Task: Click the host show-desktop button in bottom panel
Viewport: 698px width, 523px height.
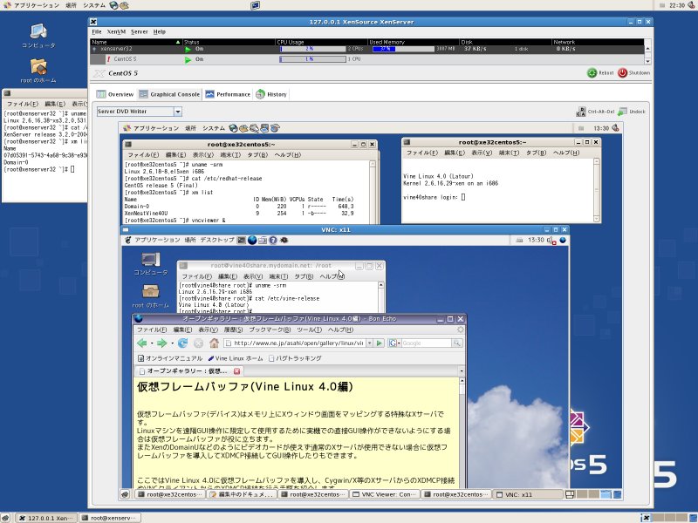Action: (5, 518)
